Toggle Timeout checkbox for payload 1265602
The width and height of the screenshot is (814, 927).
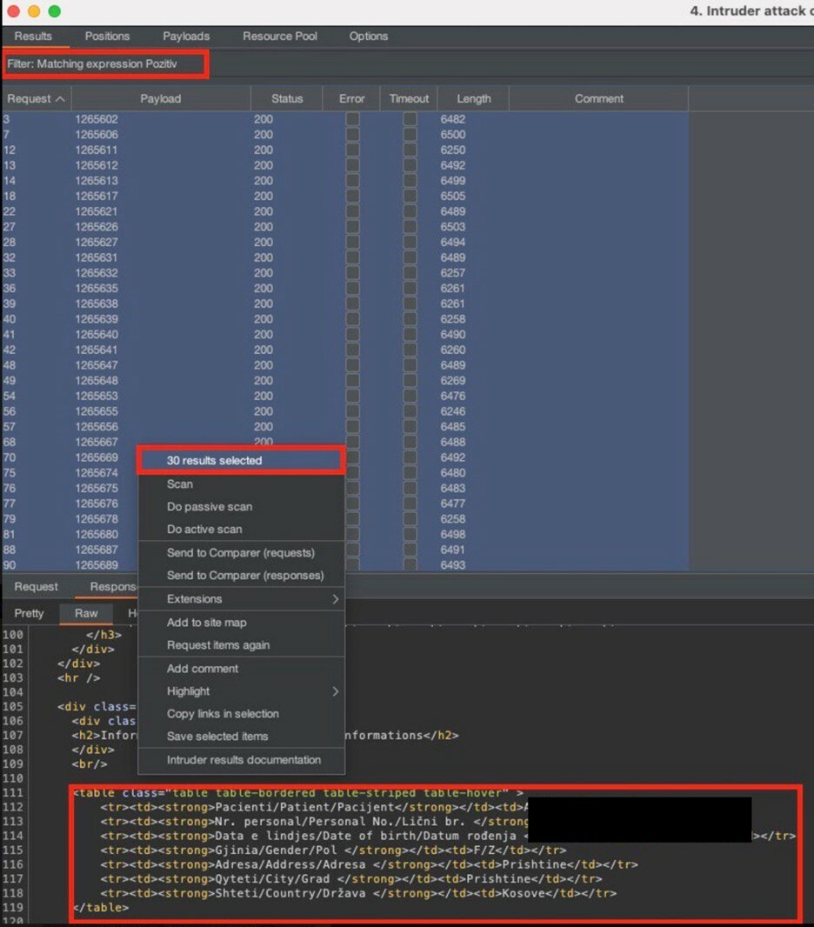tap(409, 119)
